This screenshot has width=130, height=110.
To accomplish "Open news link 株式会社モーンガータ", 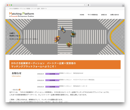I will [x=73, y=86].
